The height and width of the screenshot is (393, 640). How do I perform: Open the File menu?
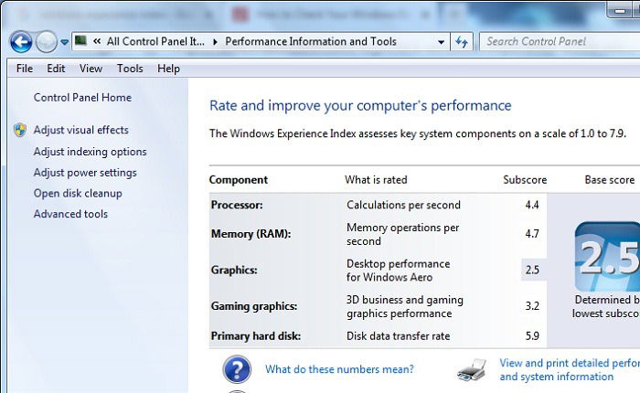25,69
